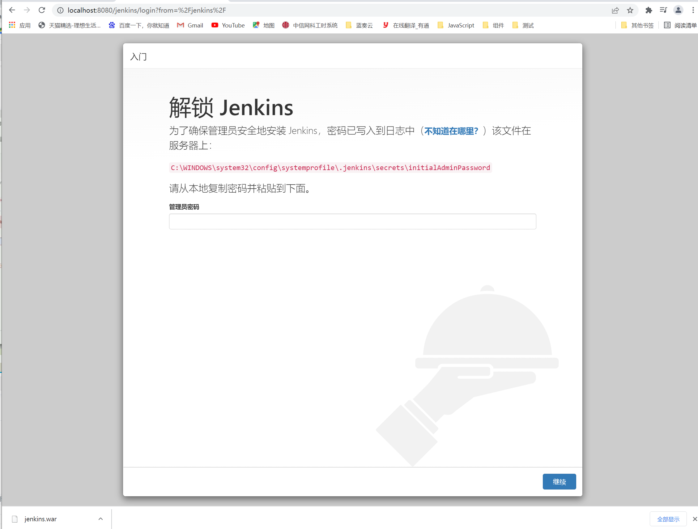View site information icon in address bar
698x529 pixels.
point(60,10)
